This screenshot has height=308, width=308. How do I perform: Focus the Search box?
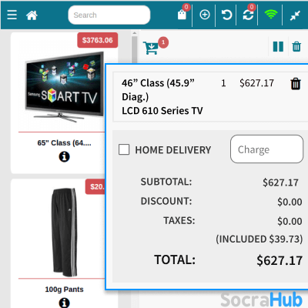[109, 15]
